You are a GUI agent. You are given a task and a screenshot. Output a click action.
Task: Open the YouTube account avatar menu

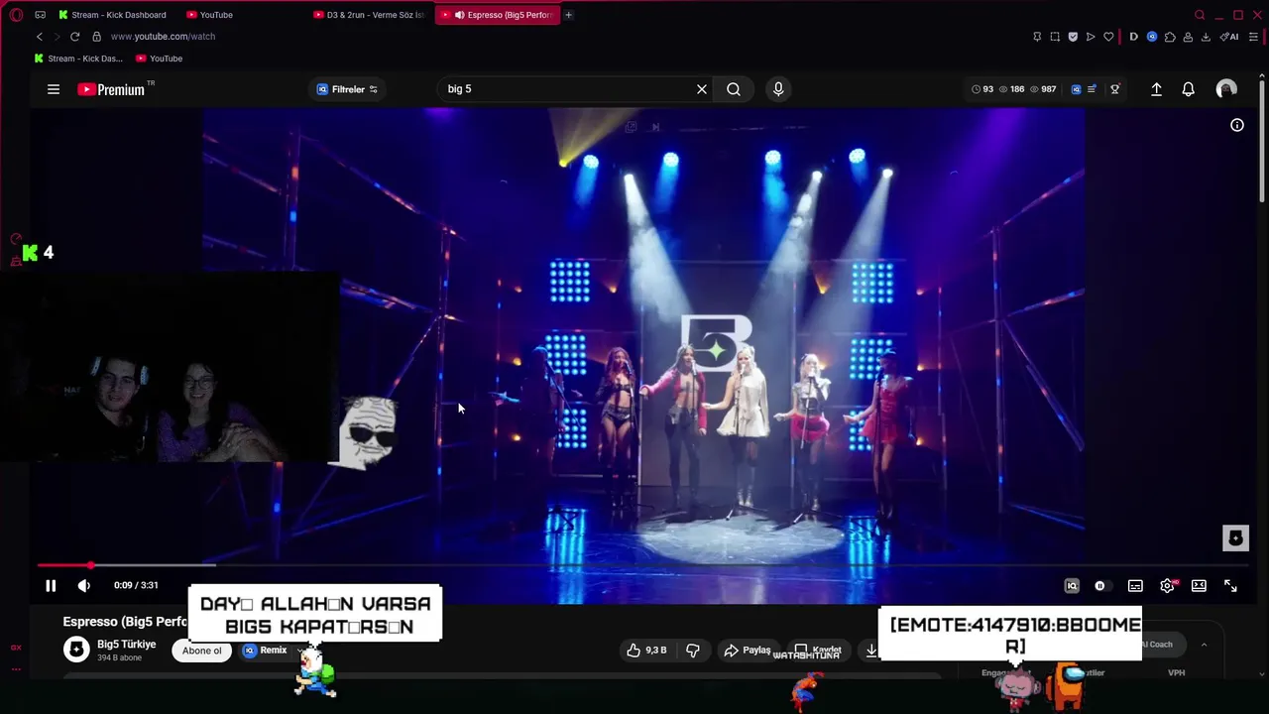click(1226, 89)
